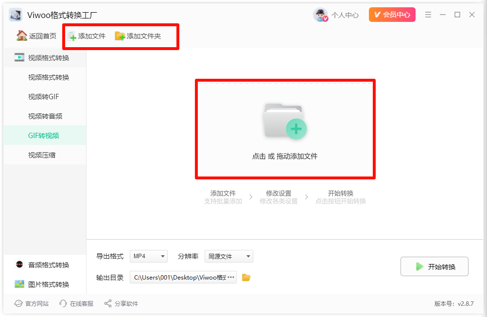Viewport: 487px width, 317px height.
Task: Close the Viwoo window
Action: [472, 15]
